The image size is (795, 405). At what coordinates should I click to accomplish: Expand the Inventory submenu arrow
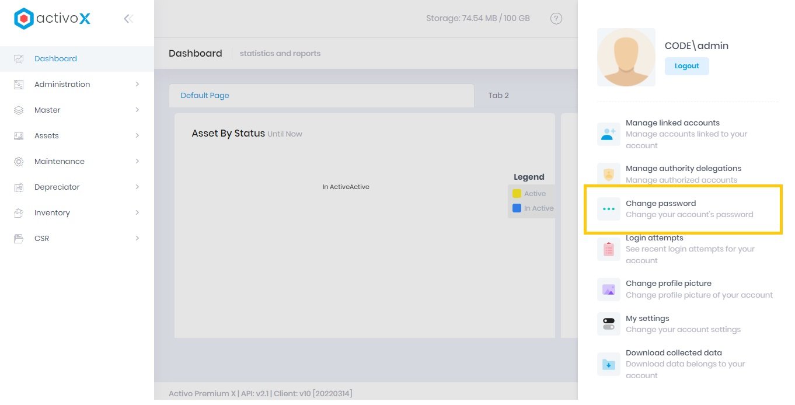click(137, 212)
